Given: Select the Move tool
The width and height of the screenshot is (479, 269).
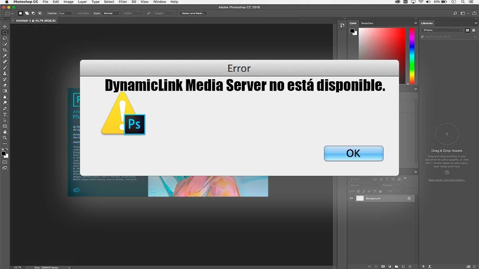Looking at the screenshot, I should point(5,27).
